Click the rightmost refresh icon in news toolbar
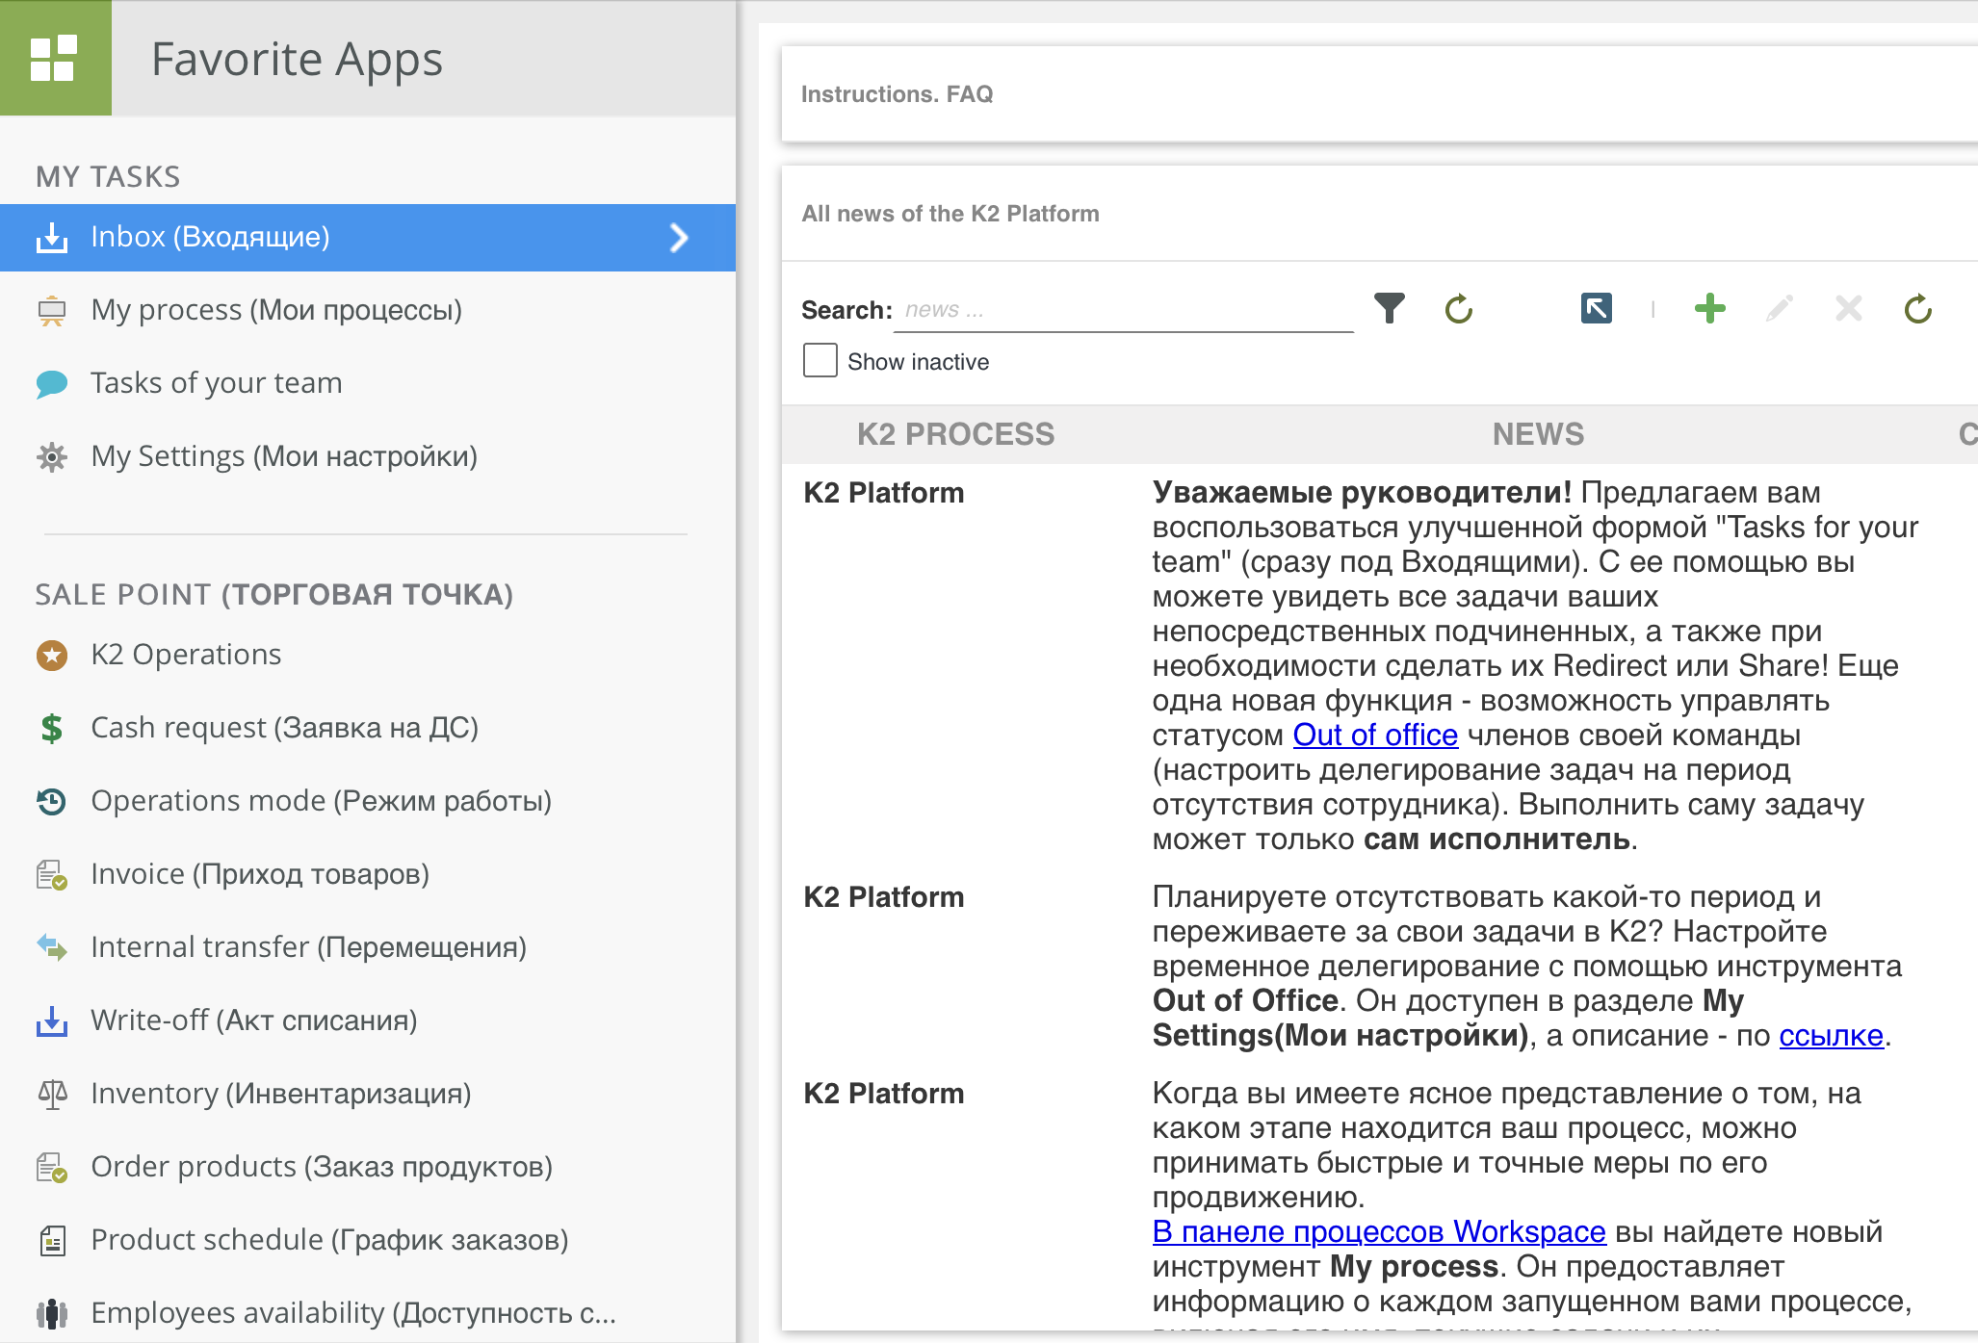1978x1343 pixels. click(1918, 309)
